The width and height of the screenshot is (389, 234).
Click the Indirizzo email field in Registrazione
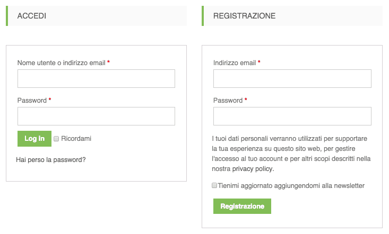[292, 78]
